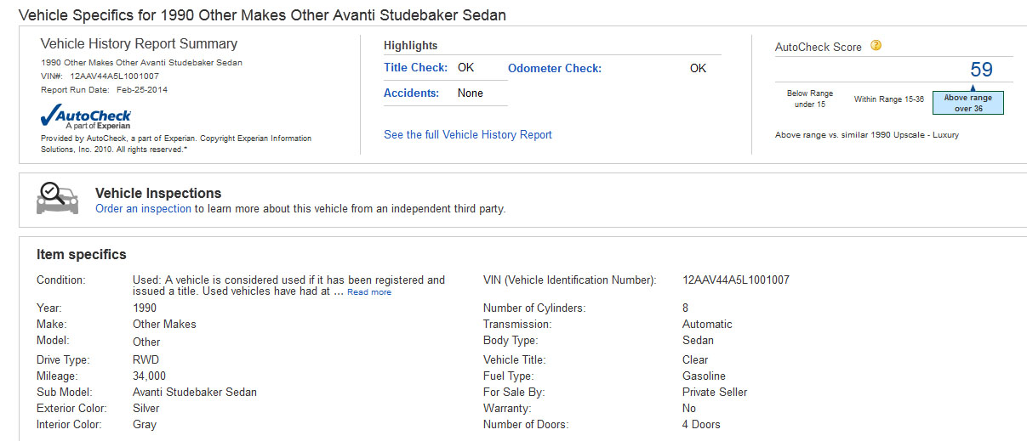Click the Above range over 36 box
The width and height of the screenshot is (1027, 441).
pyautogui.click(x=968, y=103)
